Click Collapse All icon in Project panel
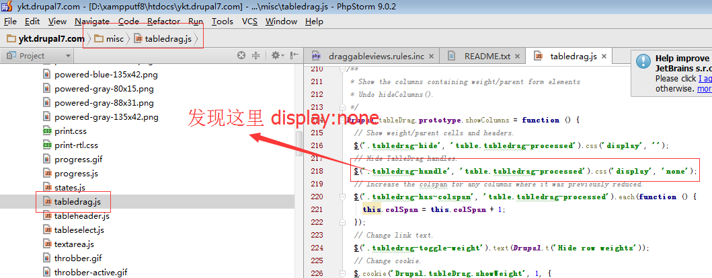The image size is (712, 278). click(256, 55)
